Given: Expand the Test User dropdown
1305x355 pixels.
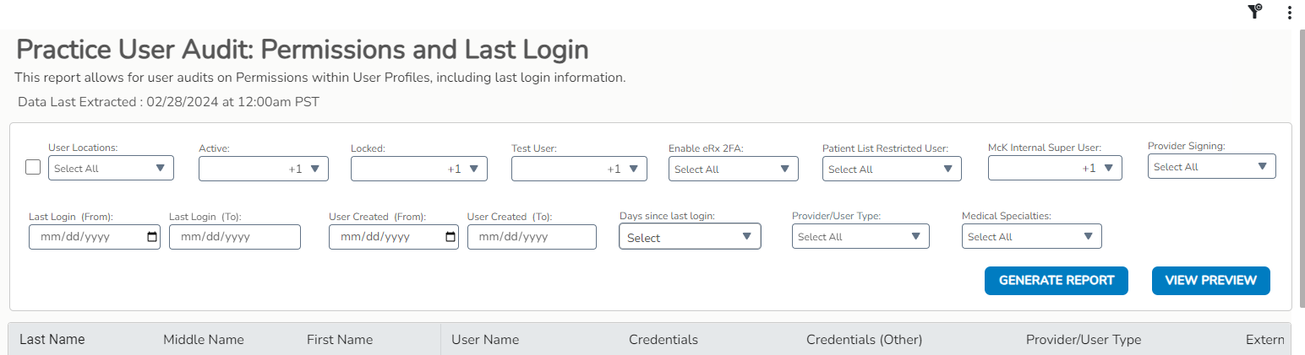Looking at the screenshot, I should click(579, 169).
